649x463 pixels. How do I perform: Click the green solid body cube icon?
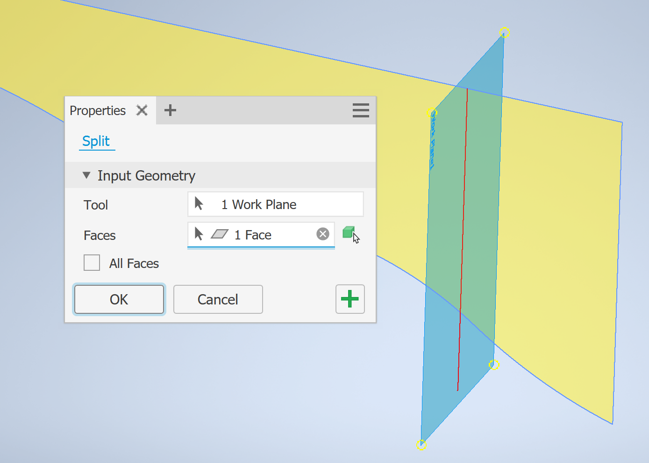[349, 232]
